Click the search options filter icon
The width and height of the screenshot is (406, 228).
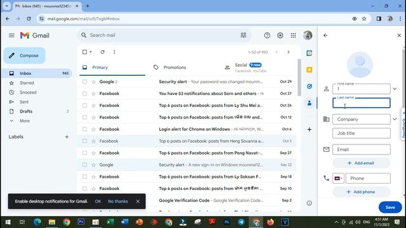pyautogui.click(x=244, y=35)
